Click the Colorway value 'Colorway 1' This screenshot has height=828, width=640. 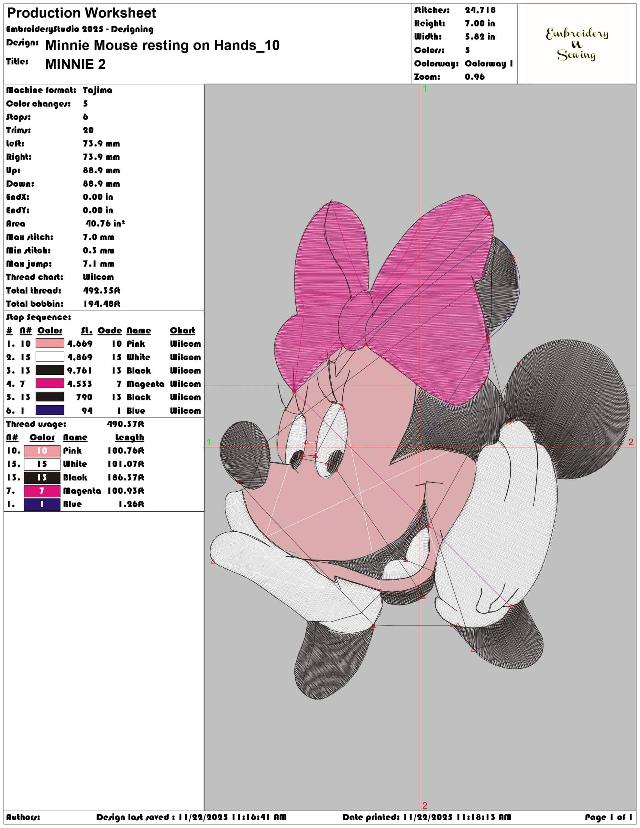pos(489,63)
